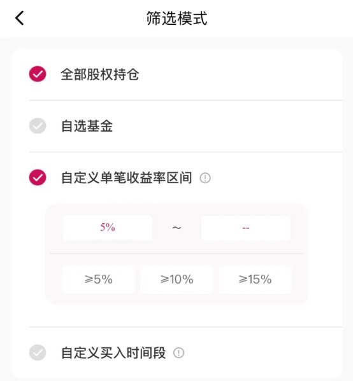Uncheck 自定义单笔收益率区间 option

point(38,177)
